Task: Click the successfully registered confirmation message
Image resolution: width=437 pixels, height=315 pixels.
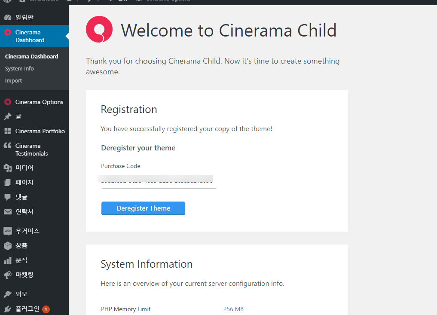Action: 186,129
